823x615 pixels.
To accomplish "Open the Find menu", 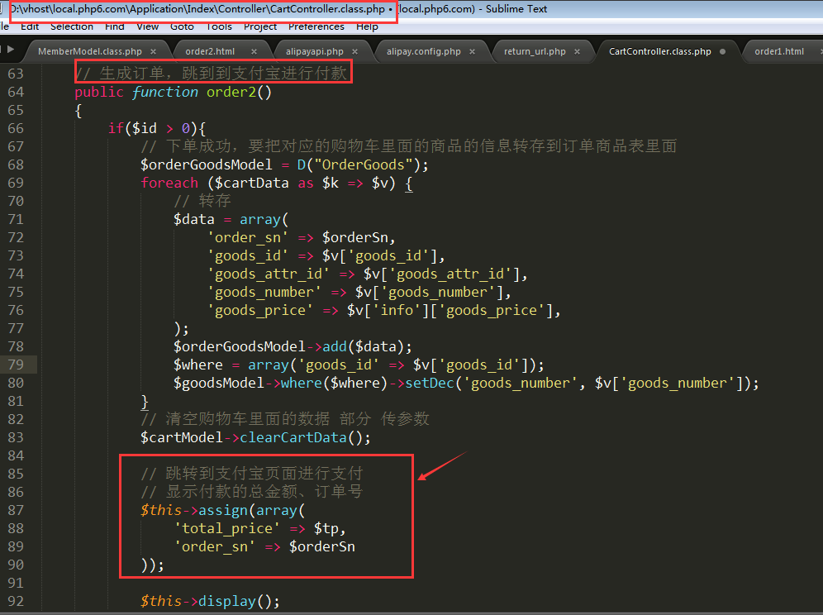I will coord(115,26).
